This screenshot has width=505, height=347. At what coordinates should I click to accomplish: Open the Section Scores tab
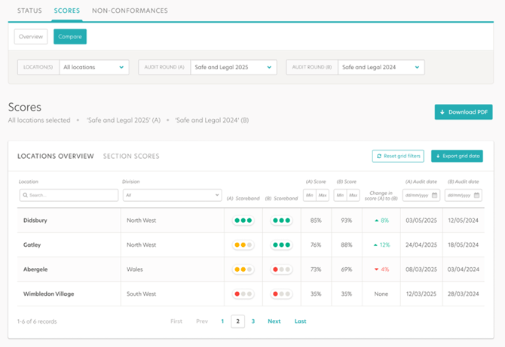pyautogui.click(x=131, y=157)
